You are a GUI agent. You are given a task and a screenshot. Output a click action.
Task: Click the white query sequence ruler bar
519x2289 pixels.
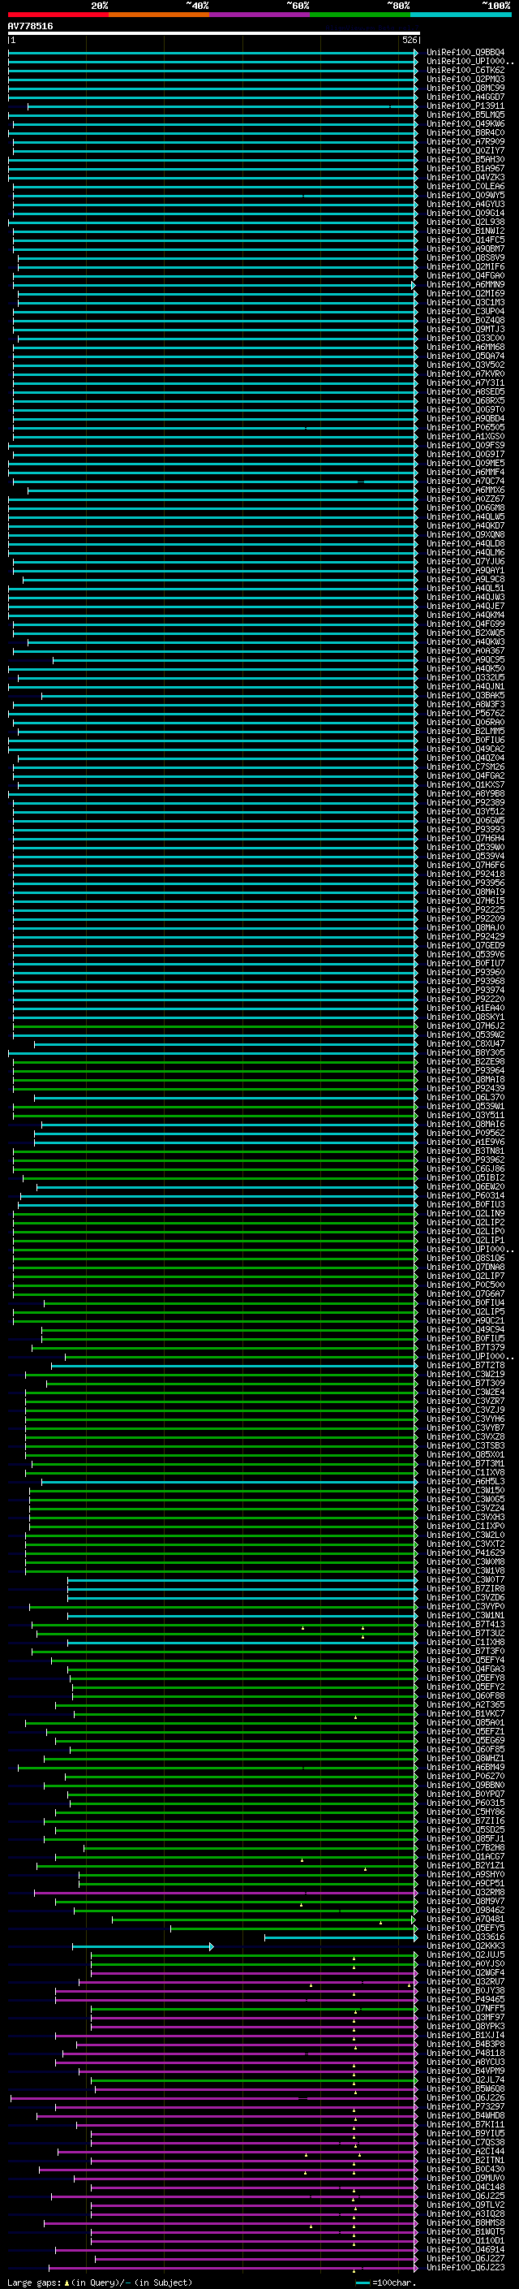click(214, 34)
